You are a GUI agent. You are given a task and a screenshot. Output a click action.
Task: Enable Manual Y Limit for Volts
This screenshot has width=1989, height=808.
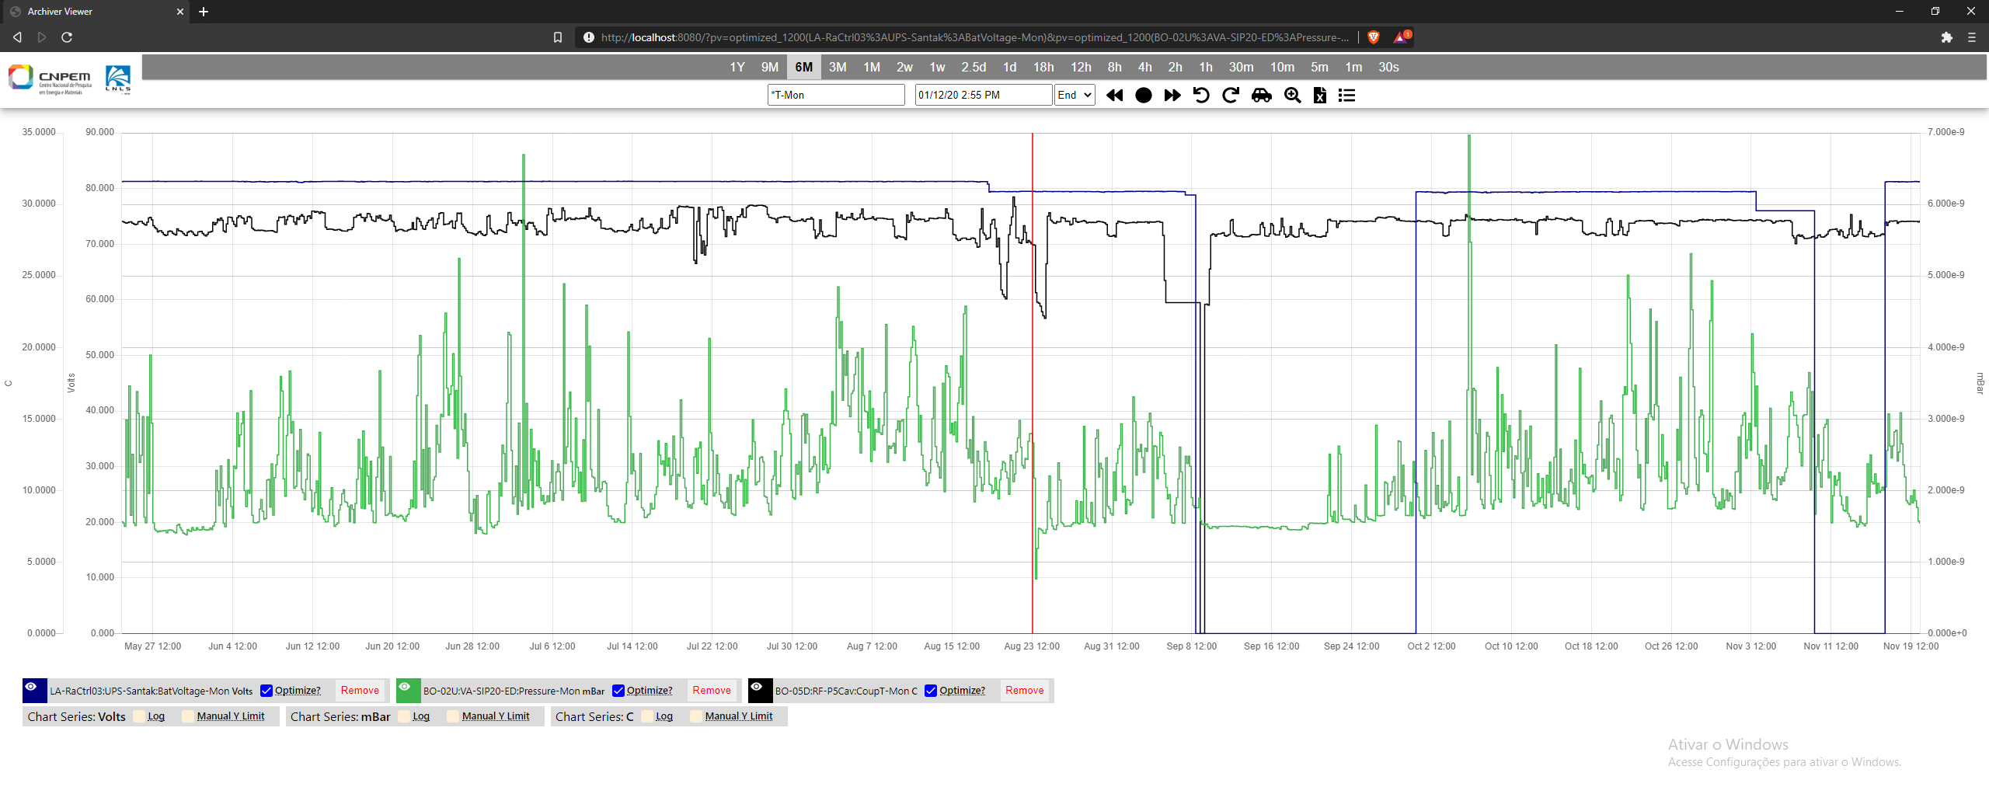pyautogui.click(x=188, y=716)
